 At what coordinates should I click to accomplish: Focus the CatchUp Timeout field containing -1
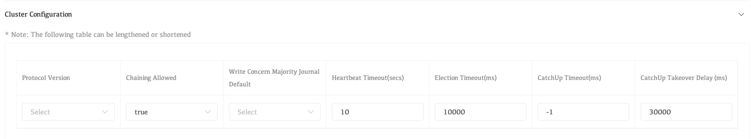(583, 112)
